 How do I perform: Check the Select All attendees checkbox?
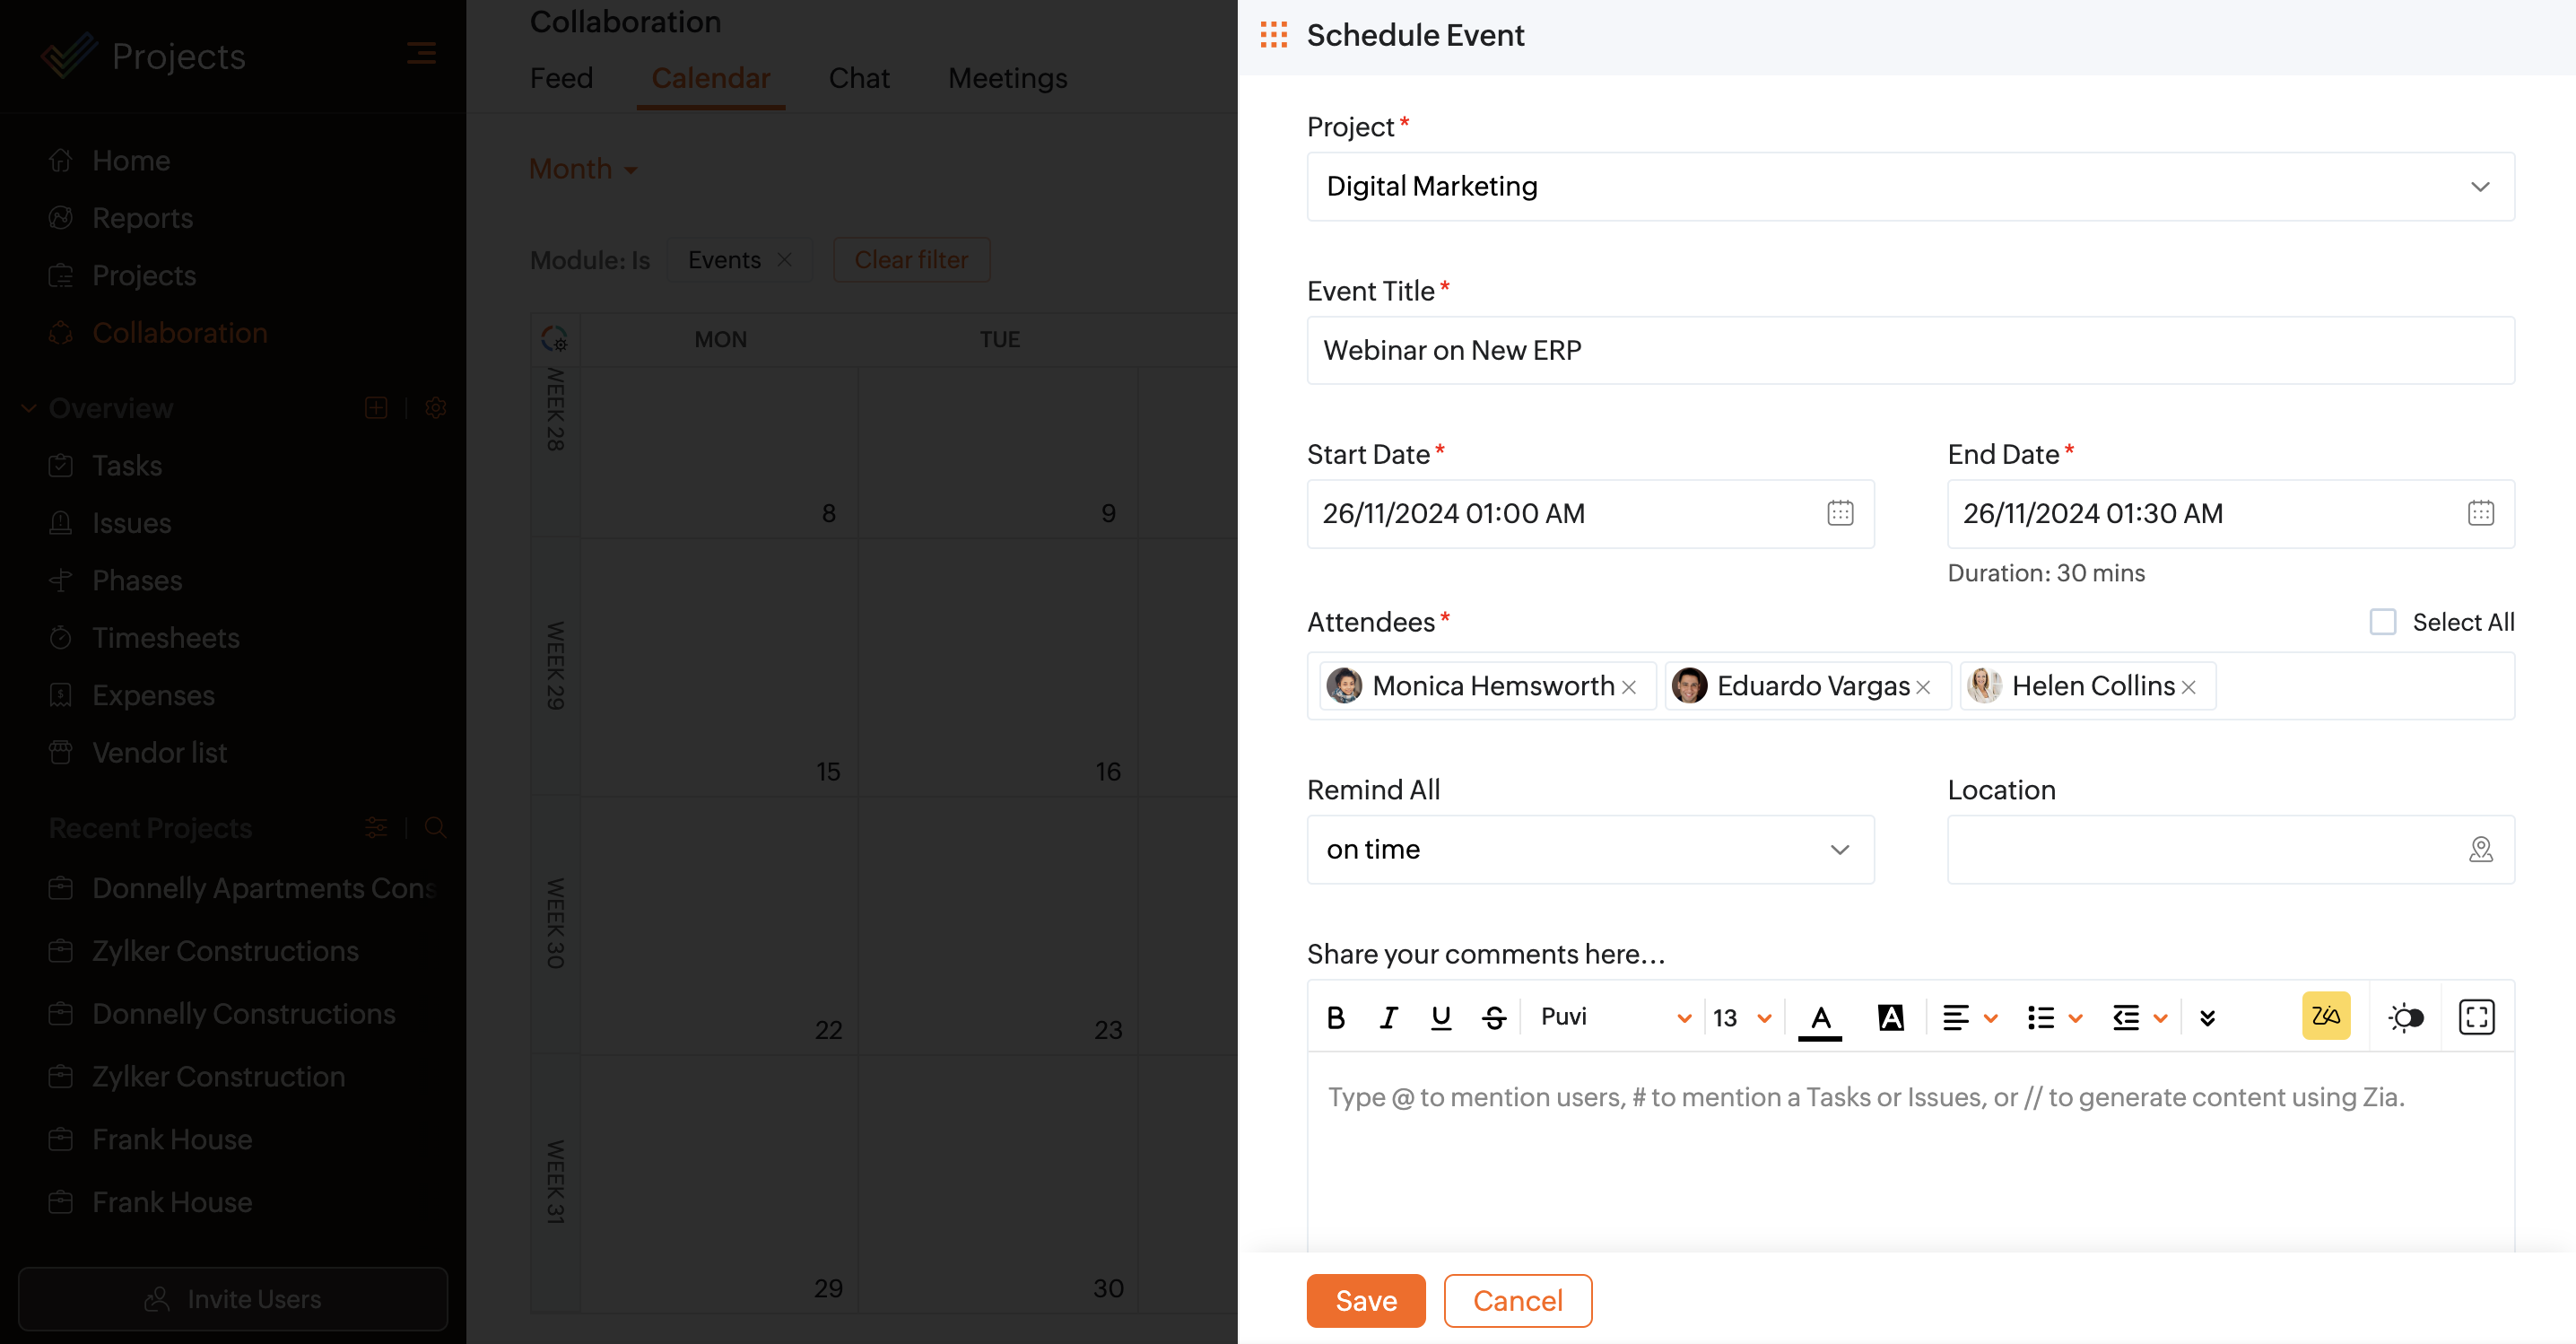coord(2382,622)
